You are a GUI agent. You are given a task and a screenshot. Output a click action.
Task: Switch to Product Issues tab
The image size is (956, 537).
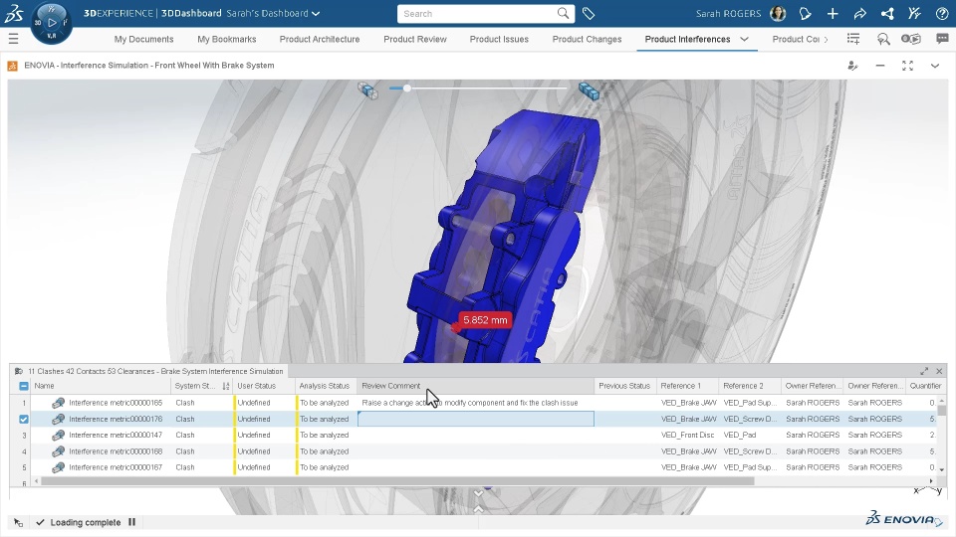tap(499, 39)
